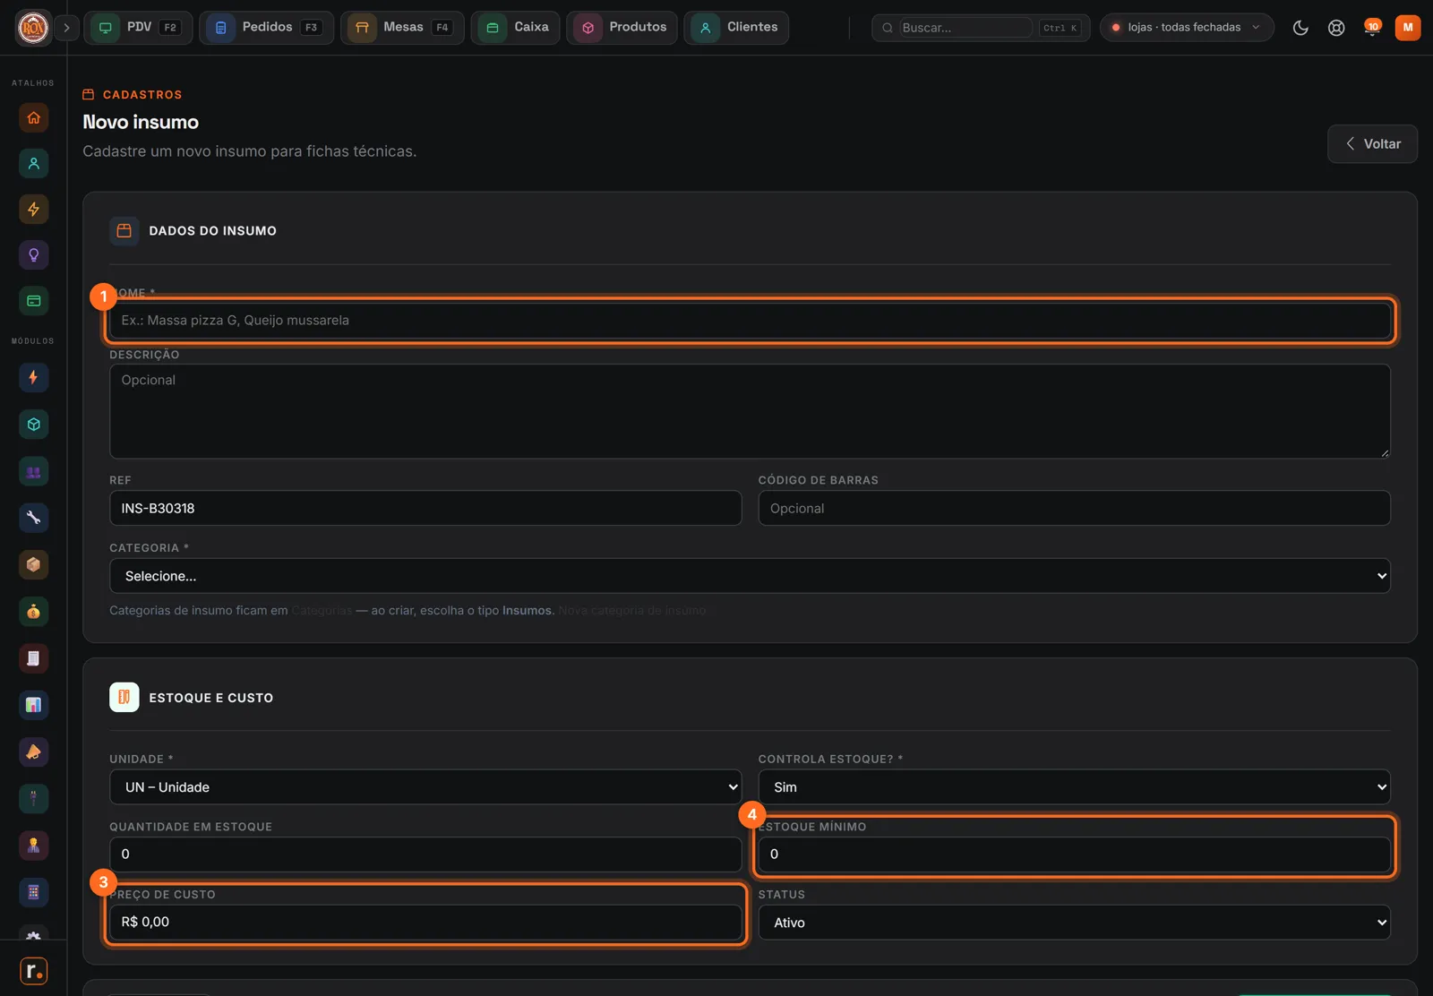Open the lightning bolt shortcut under Atalhos
This screenshot has width=1433, height=996.
[x=33, y=209]
